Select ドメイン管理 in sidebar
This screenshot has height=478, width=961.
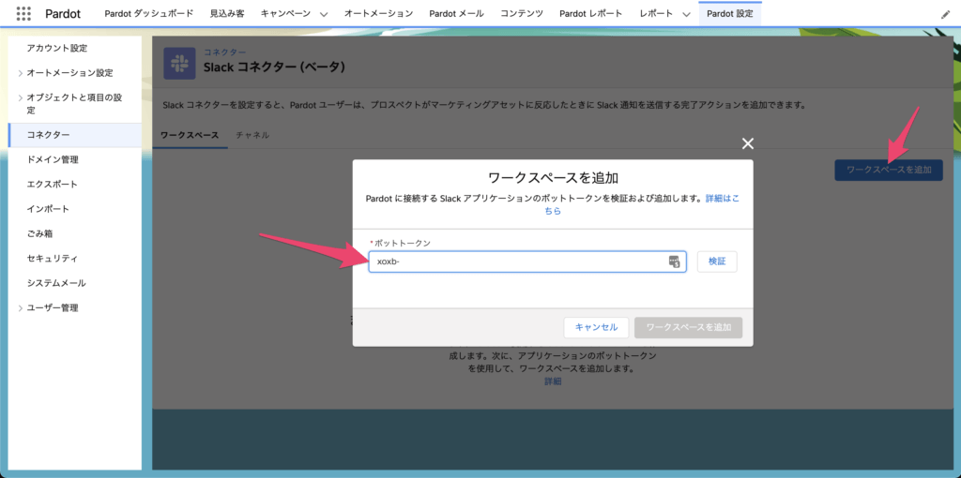[x=53, y=159]
